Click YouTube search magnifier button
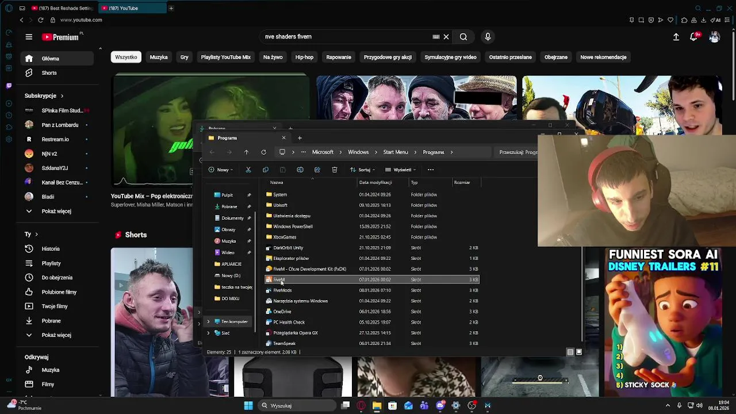 pyautogui.click(x=463, y=37)
